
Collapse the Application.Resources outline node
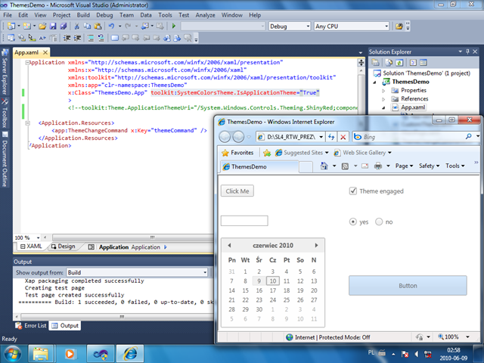(x=27, y=123)
